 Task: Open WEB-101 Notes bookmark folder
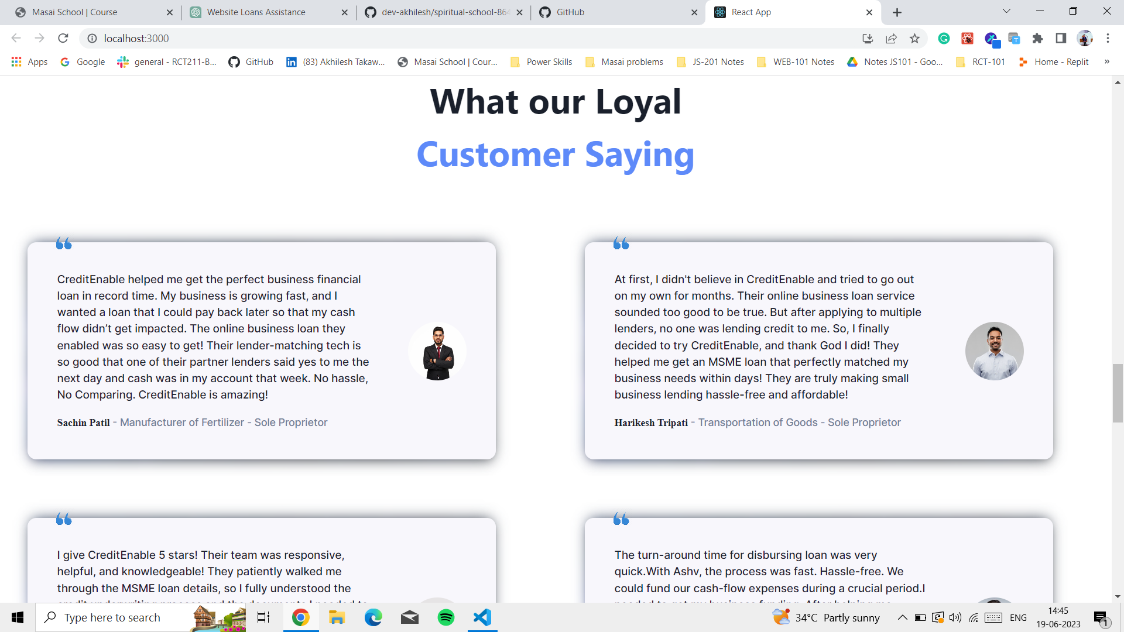(796, 61)
